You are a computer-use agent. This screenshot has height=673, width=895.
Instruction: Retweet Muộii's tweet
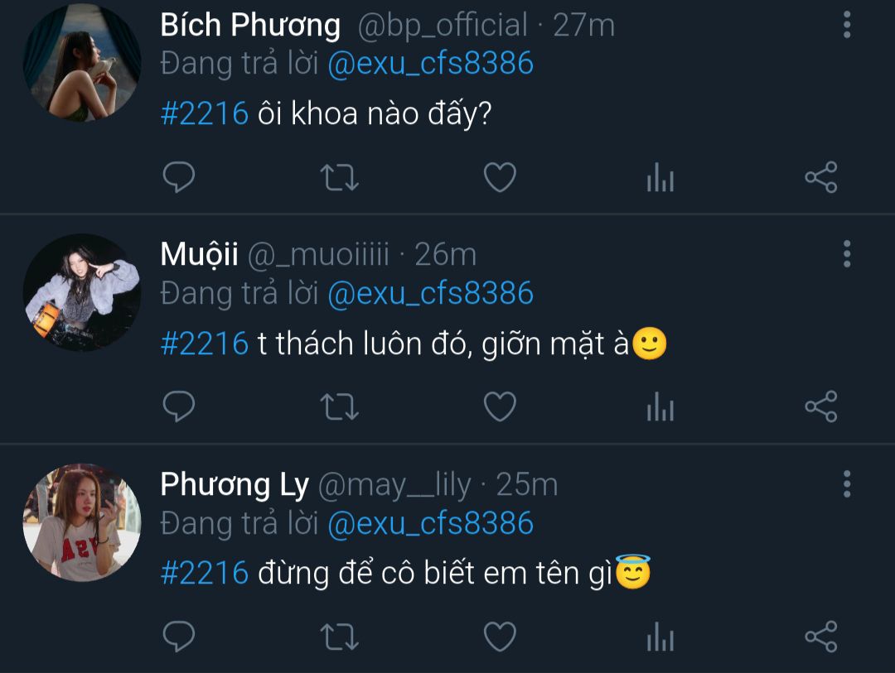tap(339, 406)
